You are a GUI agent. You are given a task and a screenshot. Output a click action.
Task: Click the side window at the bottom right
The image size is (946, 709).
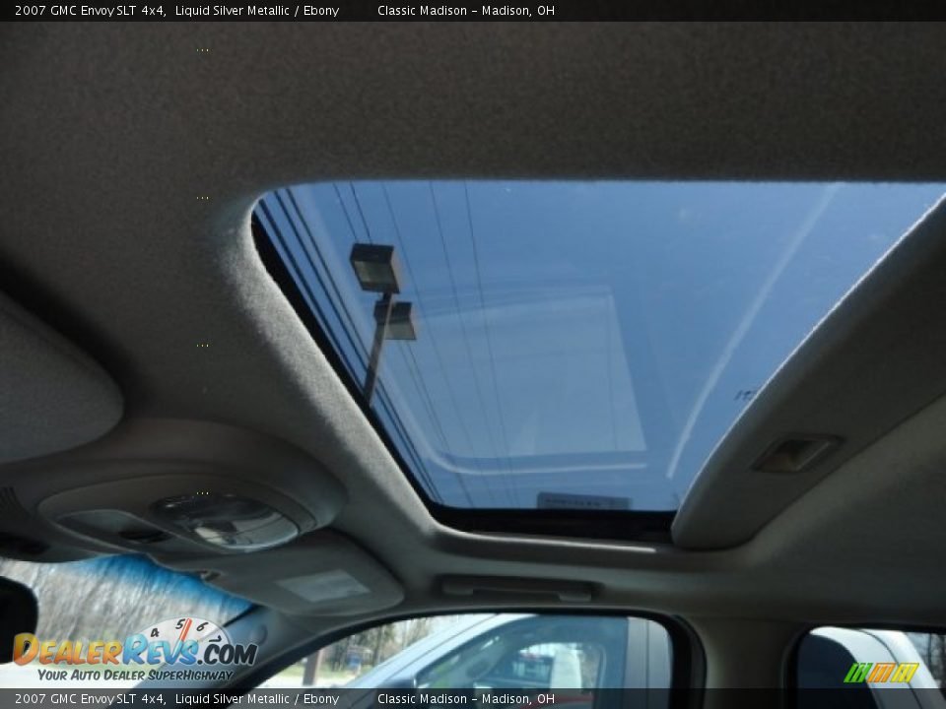867,660
